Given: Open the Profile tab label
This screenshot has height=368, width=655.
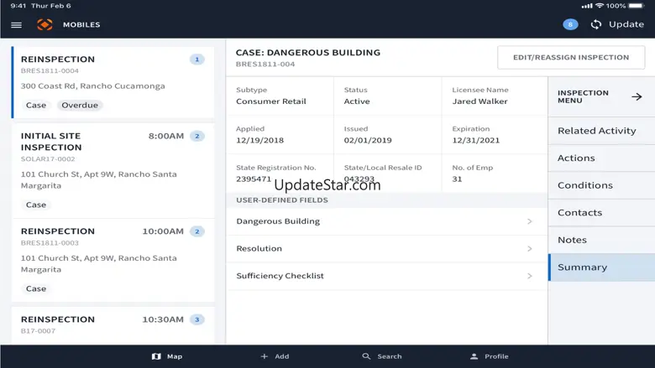Looking at the screenshot, I should point(496,356).
